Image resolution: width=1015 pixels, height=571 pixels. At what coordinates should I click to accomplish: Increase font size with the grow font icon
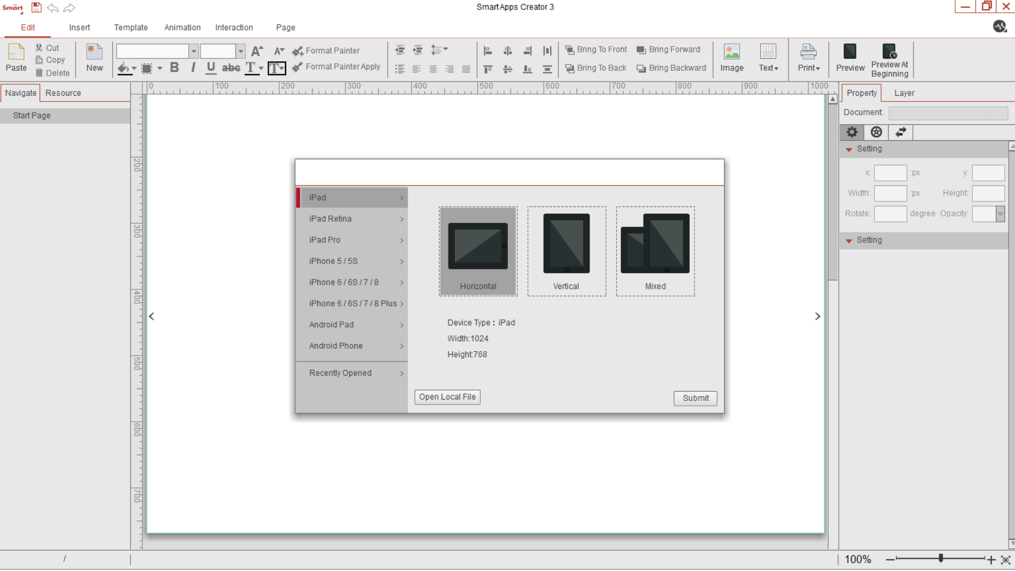(257, 51)
